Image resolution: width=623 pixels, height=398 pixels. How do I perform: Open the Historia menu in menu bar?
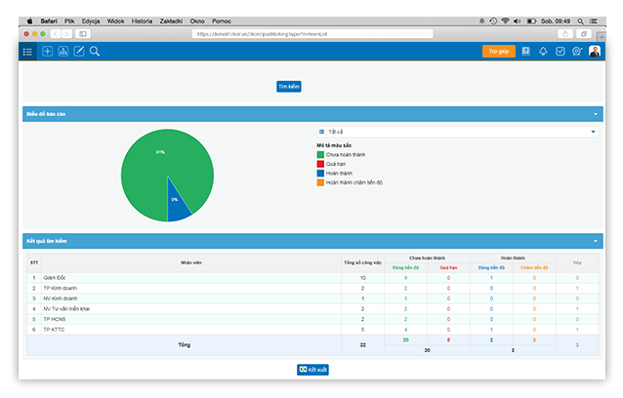(x=142, y=20)
